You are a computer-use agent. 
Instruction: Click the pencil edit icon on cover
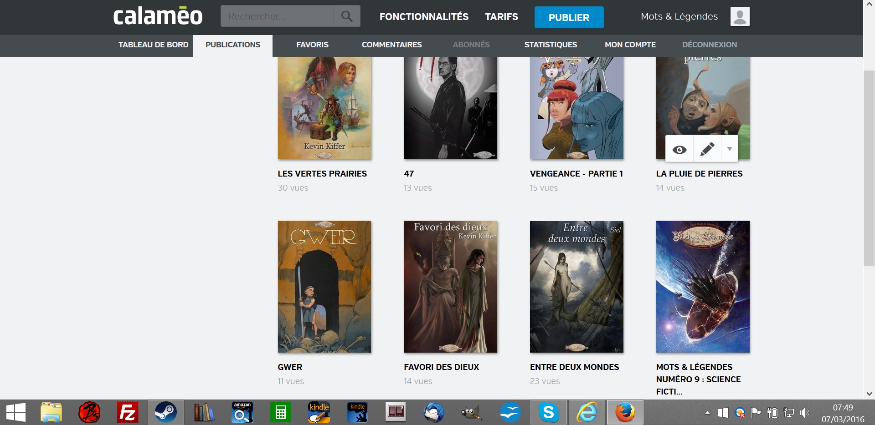pyautogui.click(x=707, y=149)
